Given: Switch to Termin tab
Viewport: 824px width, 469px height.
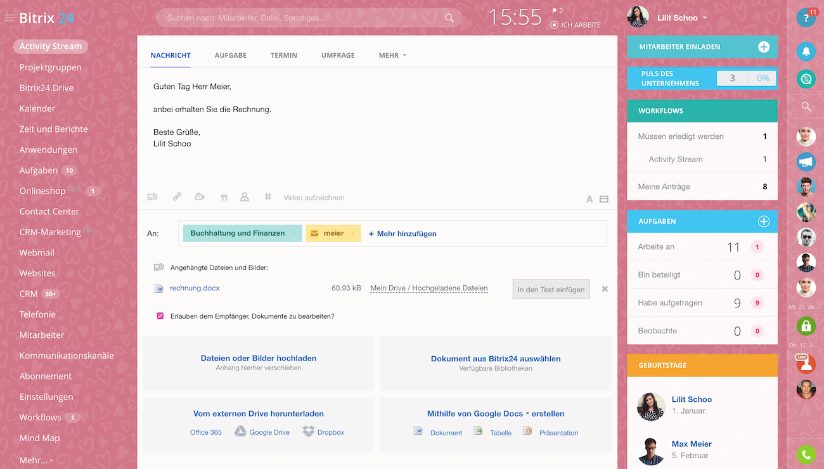Looking at the screenshot, I should 284,55.
